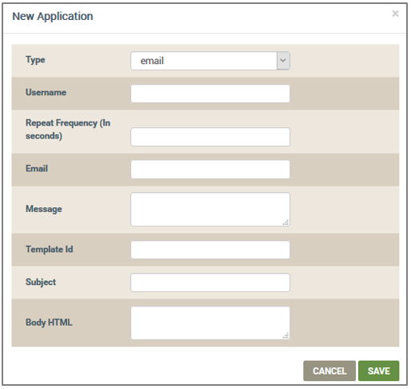
Task: Click into the Repeat Frequency input box
Action: [210, 137]
